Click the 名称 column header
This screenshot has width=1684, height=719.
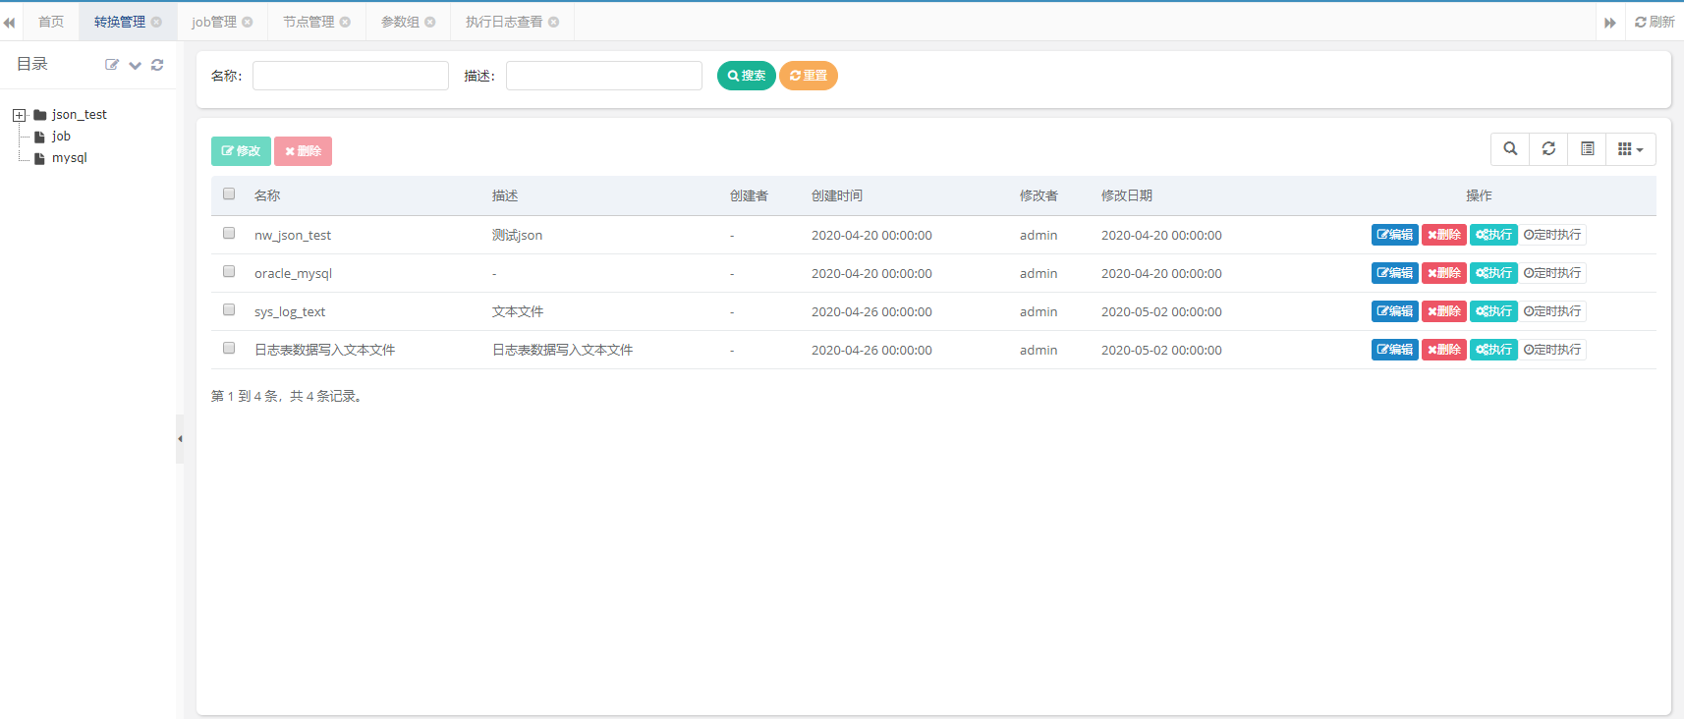(267, 196)
